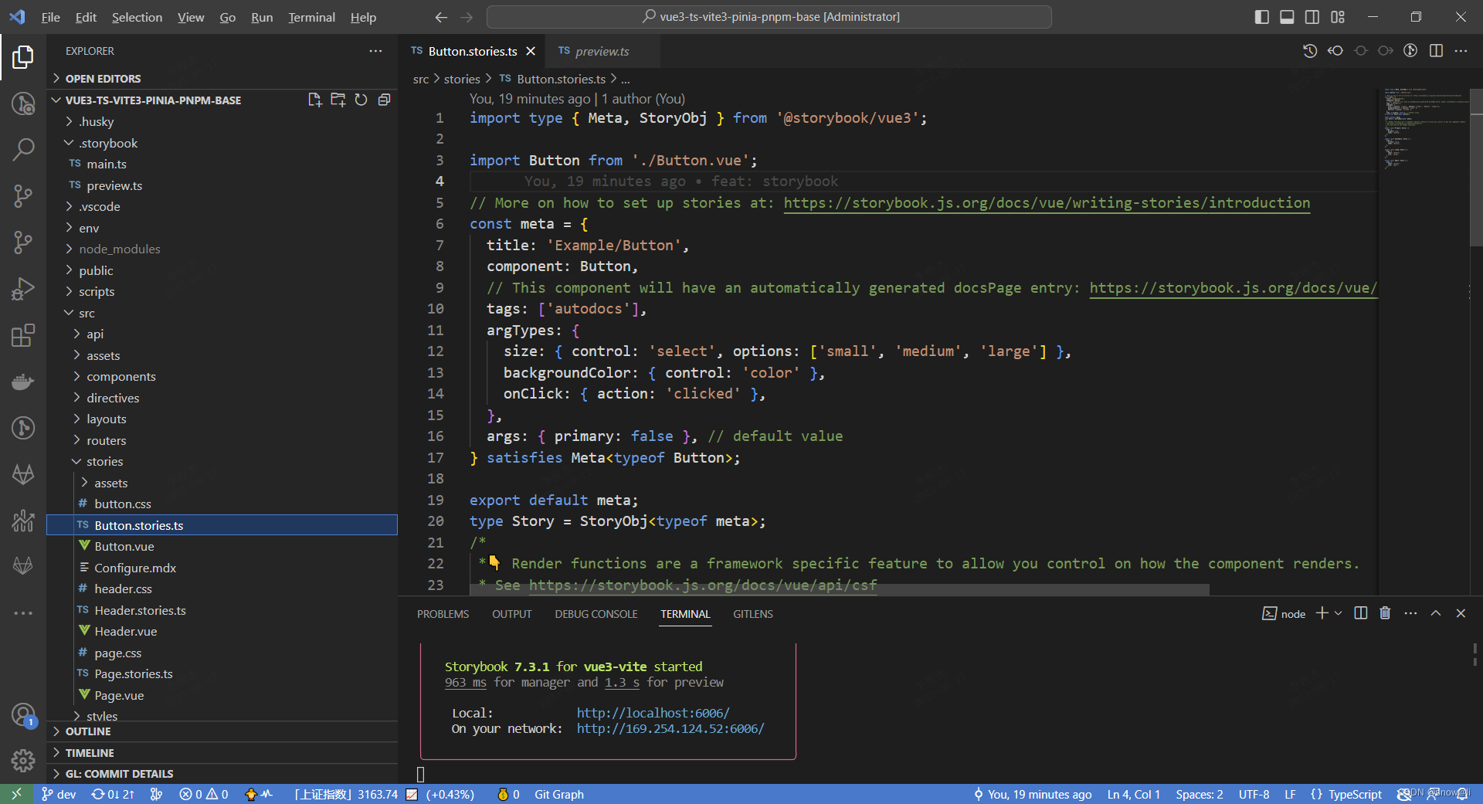
Task: Split the editor to the right
Action: point(1436,51)
